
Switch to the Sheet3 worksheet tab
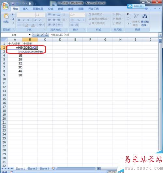point(44,168)
